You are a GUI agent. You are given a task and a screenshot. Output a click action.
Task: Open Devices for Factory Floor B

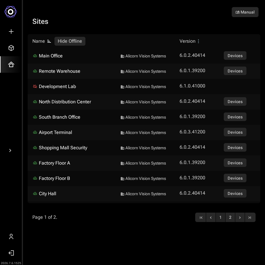pyautogui.click(x=235, y=178)
